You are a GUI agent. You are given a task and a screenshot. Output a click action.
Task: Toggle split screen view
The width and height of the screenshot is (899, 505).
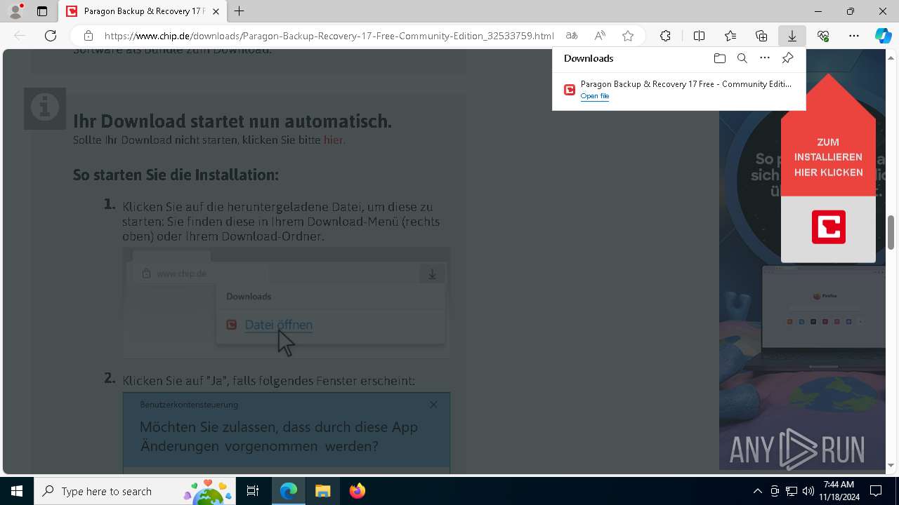pos(699,36)
